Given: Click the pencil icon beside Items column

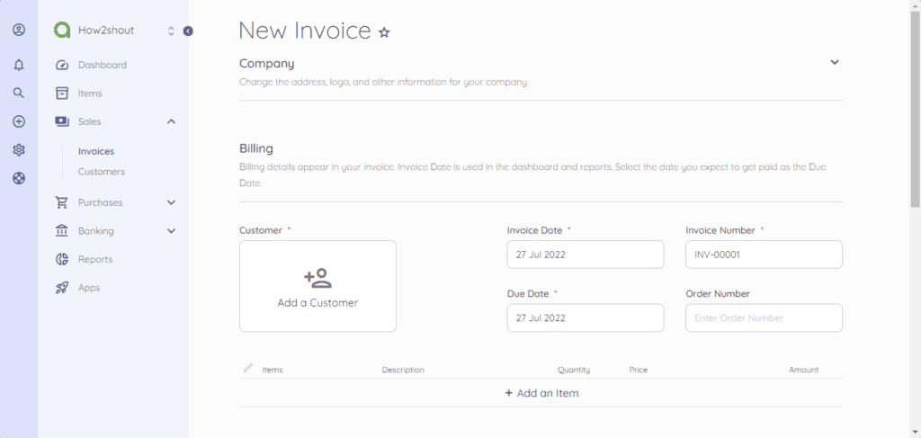Looking at the screenshot, I should coord(248,369).
